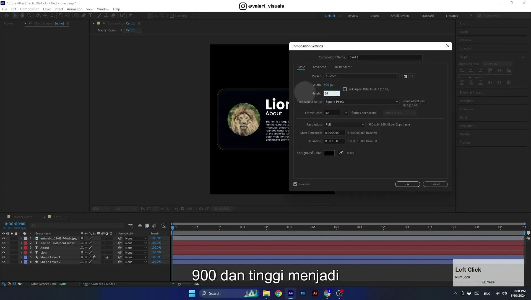The image size is (531, 300).
Task: Select the Eraser tool
Action: point(113,16)
